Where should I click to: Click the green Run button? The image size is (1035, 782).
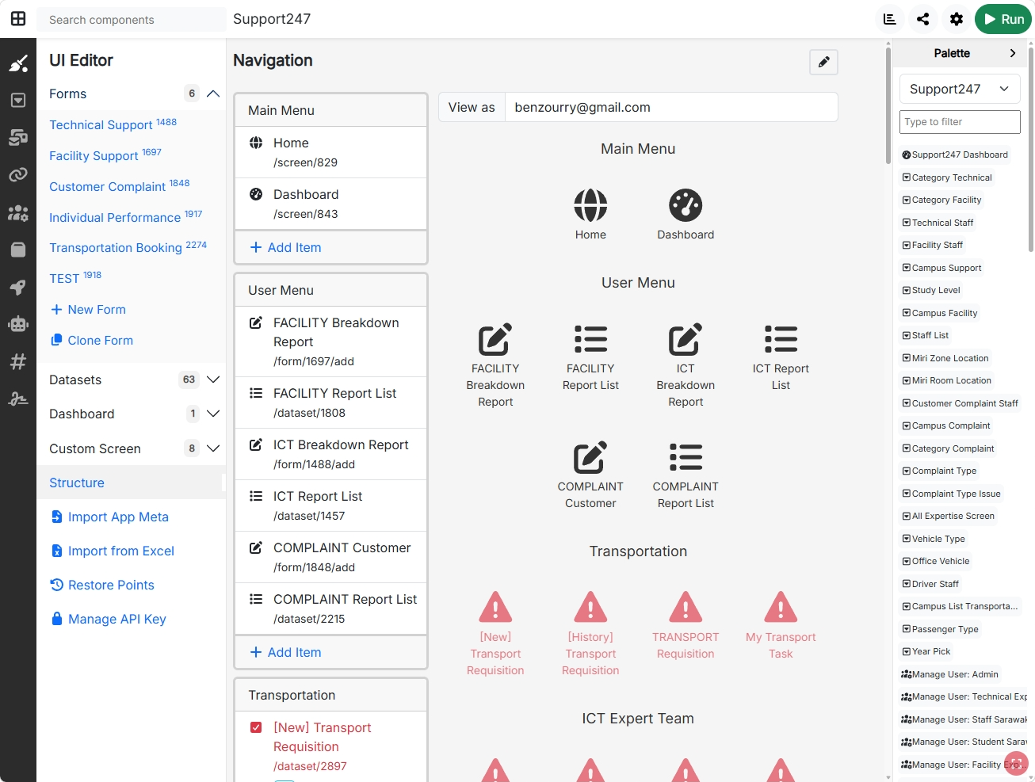coord(1003,19)
